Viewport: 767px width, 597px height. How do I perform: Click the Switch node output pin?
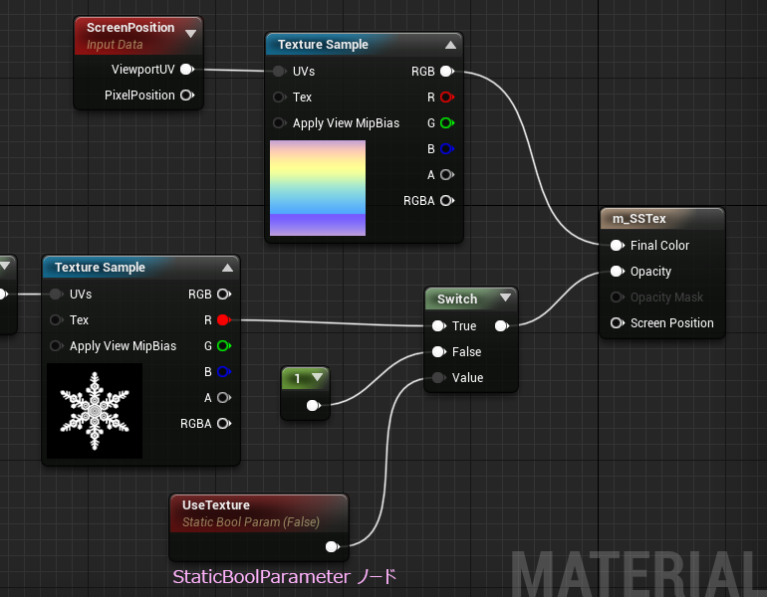point(502,325)
